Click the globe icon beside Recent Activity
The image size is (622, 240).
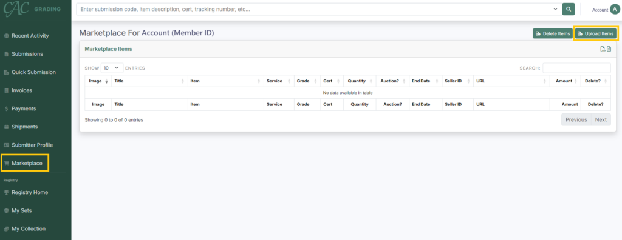pyautogui.click(x=6, y=36)
